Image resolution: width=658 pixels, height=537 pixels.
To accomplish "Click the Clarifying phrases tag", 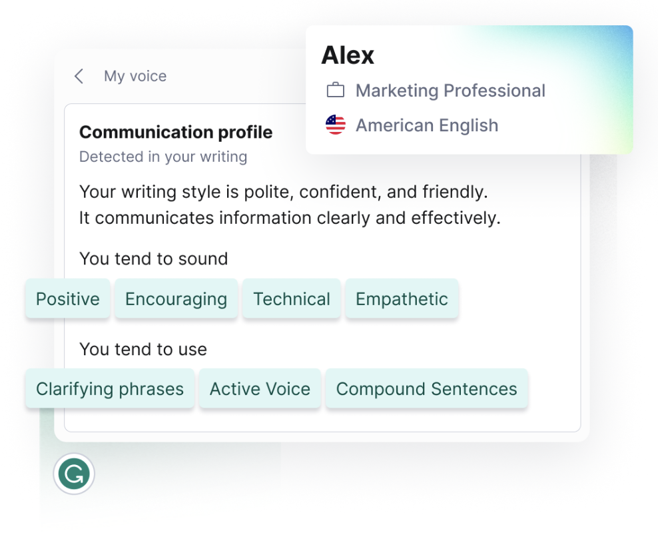I will [x=109, y=388].
